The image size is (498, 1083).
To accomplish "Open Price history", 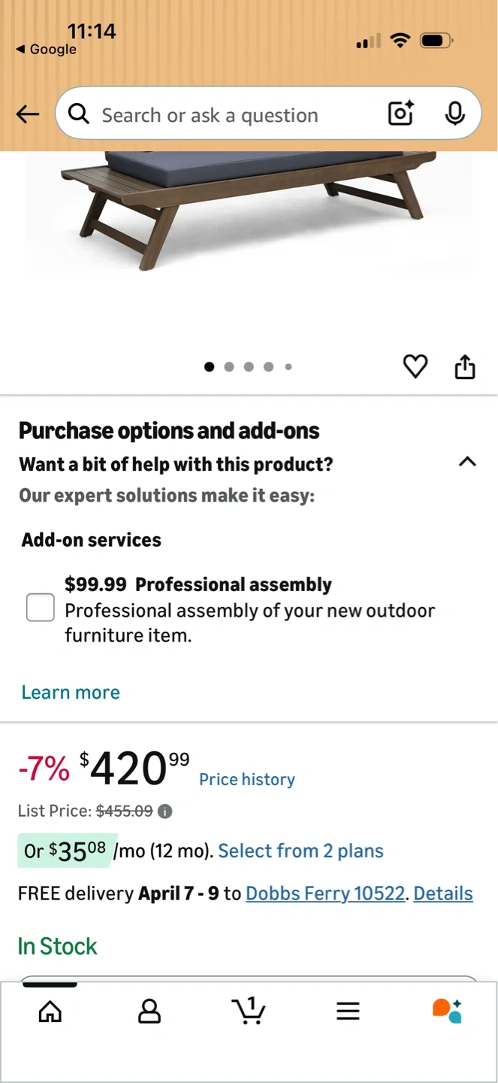I will (x=246, y=779).
